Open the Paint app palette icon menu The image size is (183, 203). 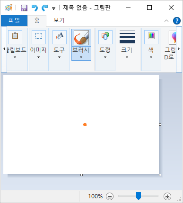[x=9, y=8]
